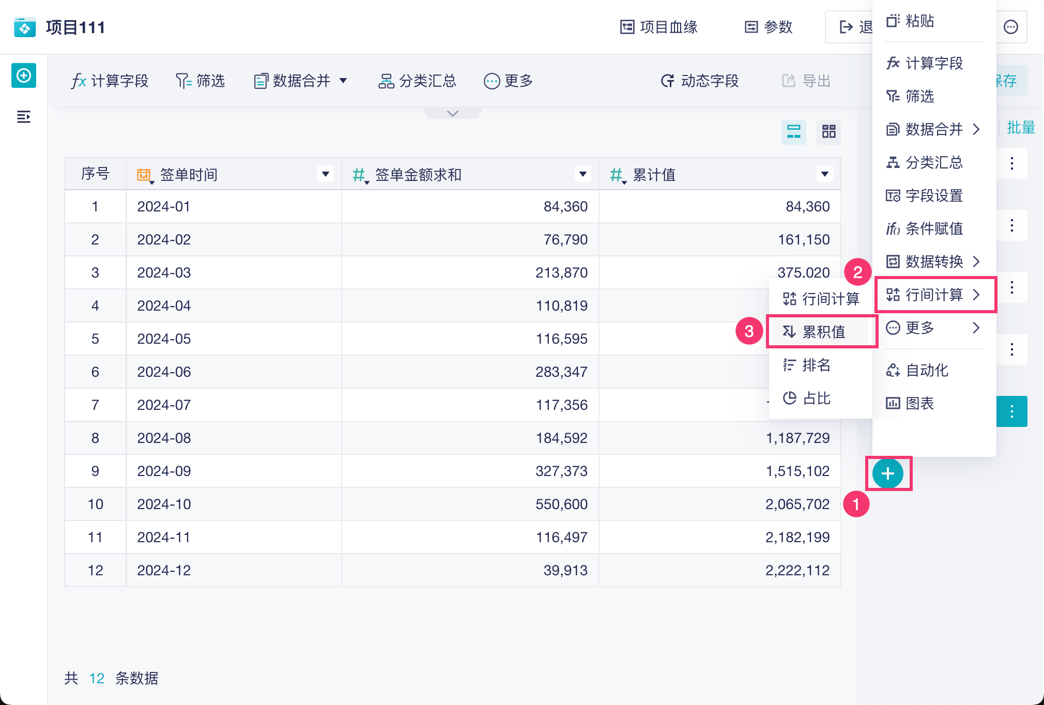Click 分类汇总 in the toolbar
This screenshot has width=1044, height=705.
pos(418,81)
